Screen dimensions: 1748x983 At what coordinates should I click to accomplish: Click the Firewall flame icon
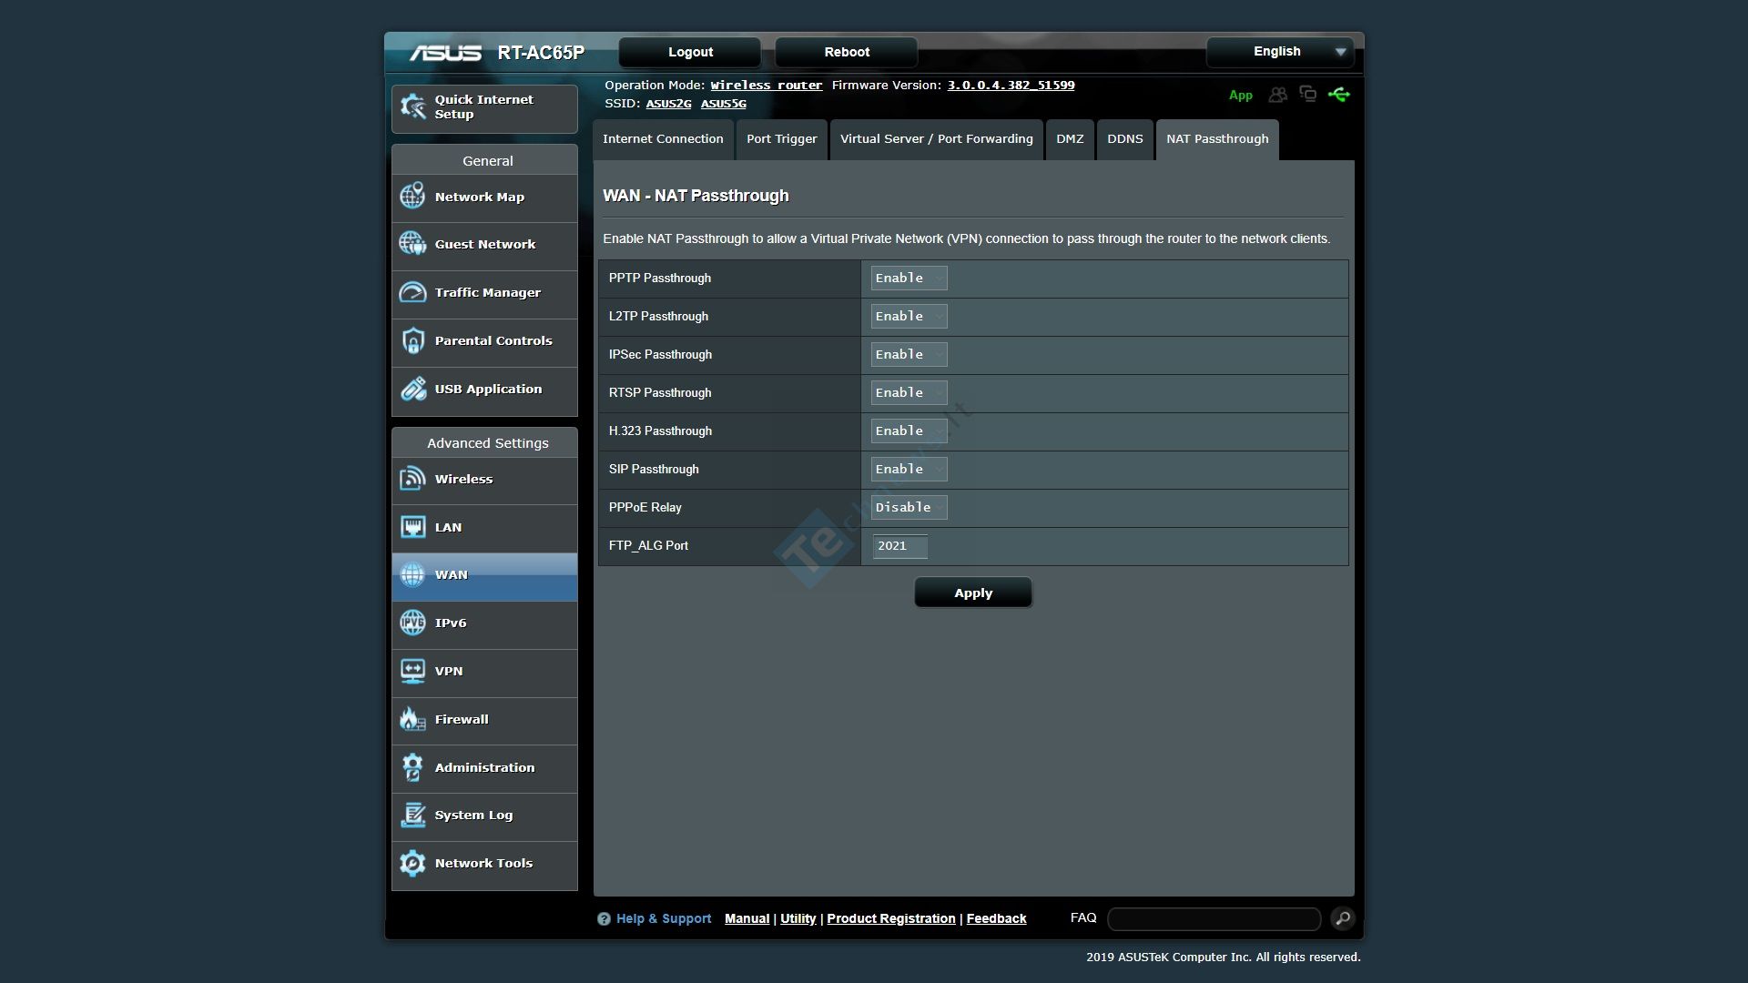point(412,719)
